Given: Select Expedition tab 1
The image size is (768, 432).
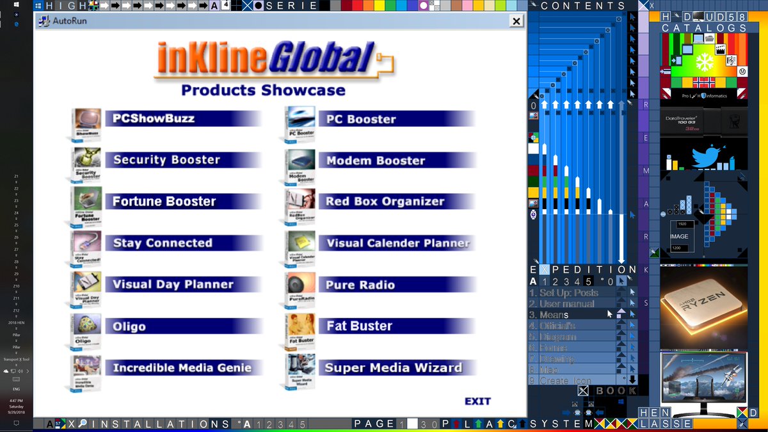Looking at the screenshot, I should click(545, 282).
